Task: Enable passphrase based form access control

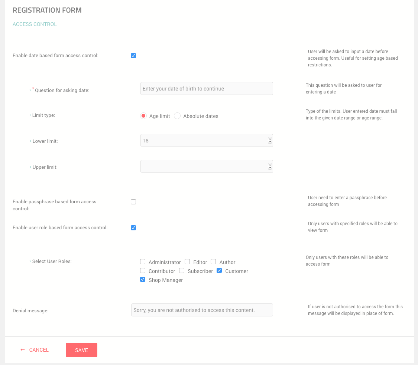Action: pos(133,202)
